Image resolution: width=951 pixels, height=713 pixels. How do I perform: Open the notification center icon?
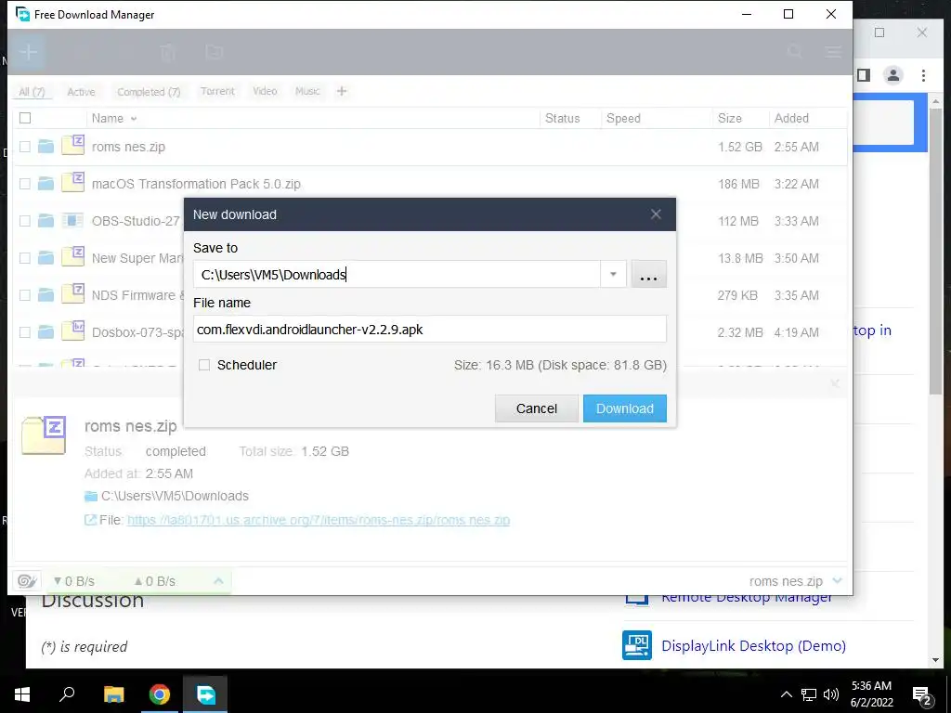point(922,694)
